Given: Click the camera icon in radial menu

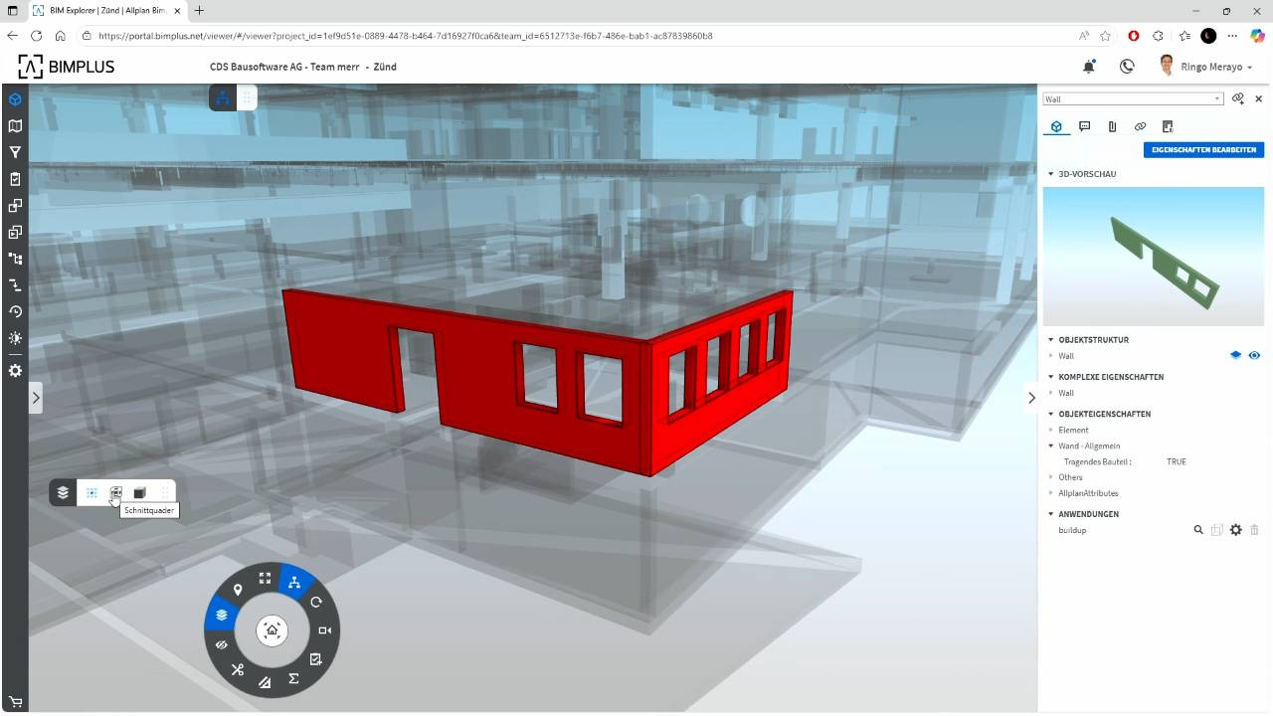Looking at the screenshot, I should coord(324,630).
